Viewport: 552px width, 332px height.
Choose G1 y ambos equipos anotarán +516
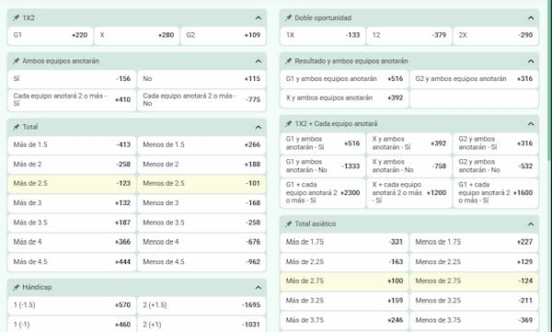click(x=344, y=79)
